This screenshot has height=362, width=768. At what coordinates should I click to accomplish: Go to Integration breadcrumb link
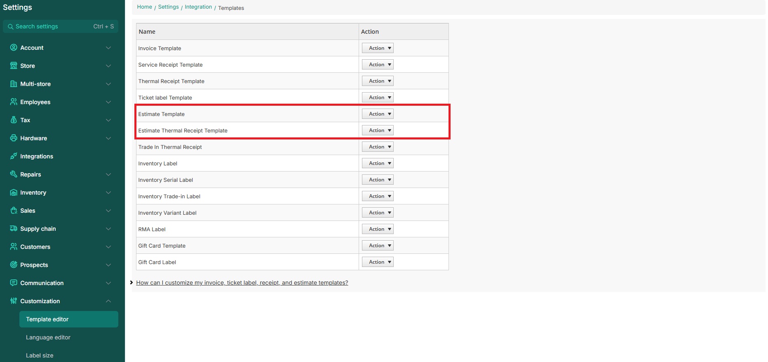[198, 7]
